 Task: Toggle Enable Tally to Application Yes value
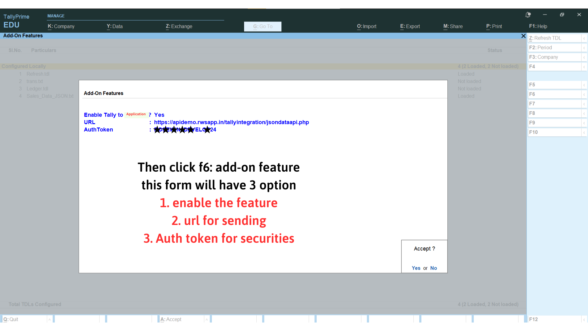(x=159, y=115)
